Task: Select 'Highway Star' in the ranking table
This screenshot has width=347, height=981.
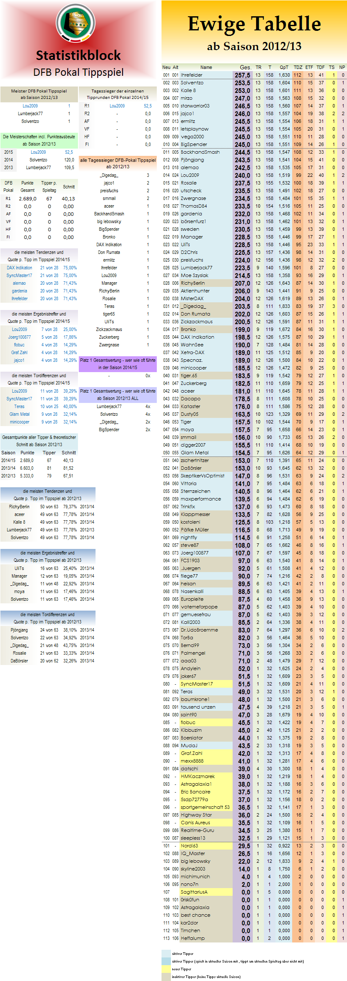Action: click(x=196, y=815)
